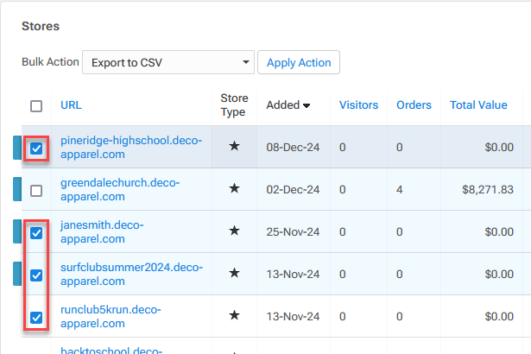Sort by the Added column arrow
The height and width of the screenshot is (354, 531).
click(x=306, y=105)
